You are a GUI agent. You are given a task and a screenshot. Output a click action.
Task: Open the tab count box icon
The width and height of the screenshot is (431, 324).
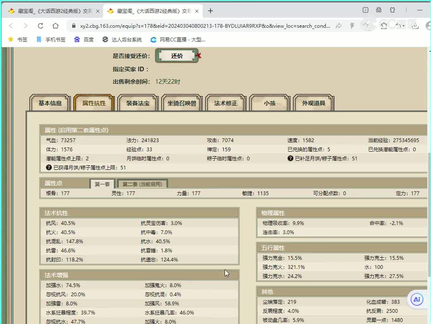pyautogui.click(x=365, y=10)
